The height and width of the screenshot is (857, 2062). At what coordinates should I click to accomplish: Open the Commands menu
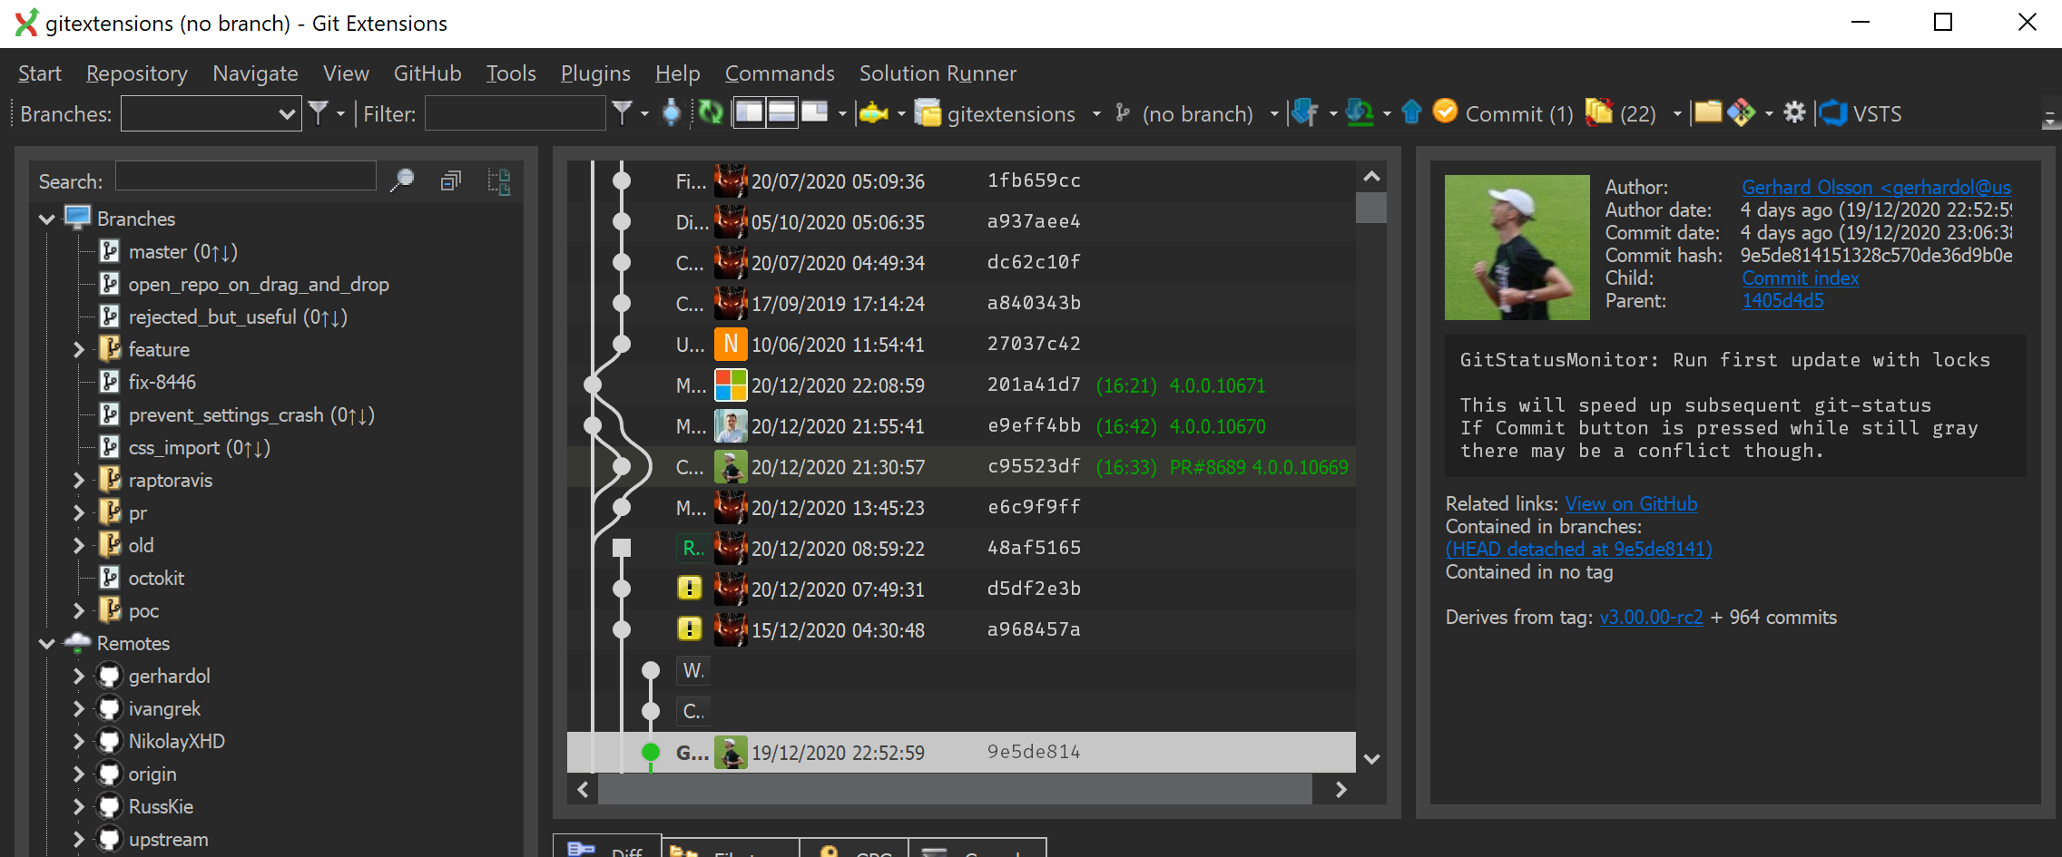779,73
